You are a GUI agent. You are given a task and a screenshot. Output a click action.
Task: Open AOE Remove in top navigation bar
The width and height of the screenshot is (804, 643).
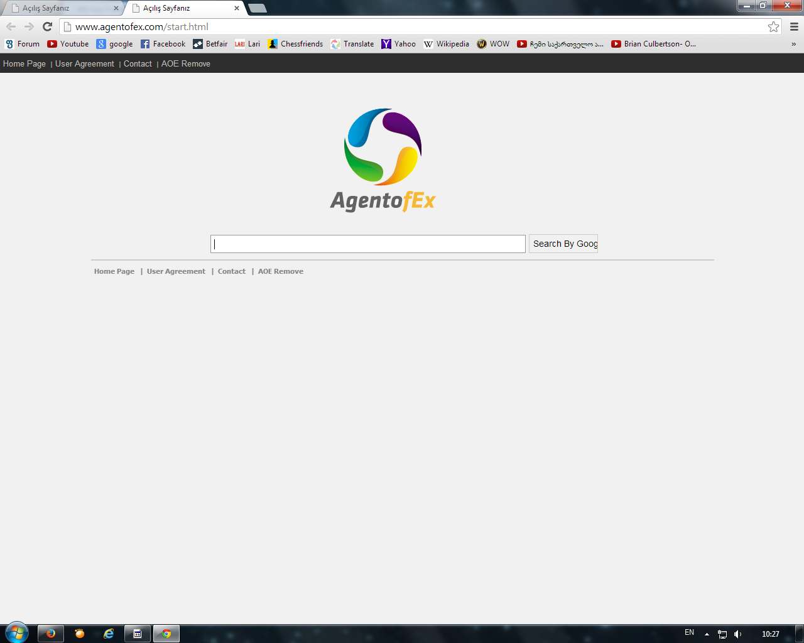tap(186, 63)
